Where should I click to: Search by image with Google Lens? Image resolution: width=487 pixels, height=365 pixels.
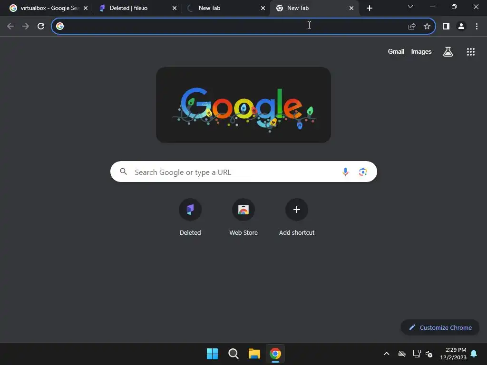363,172
